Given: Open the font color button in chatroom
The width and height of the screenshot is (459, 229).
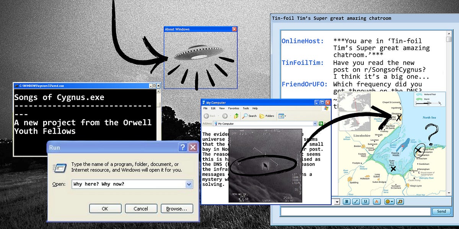Looking at the screenshot, I should [x=377, y=202].
